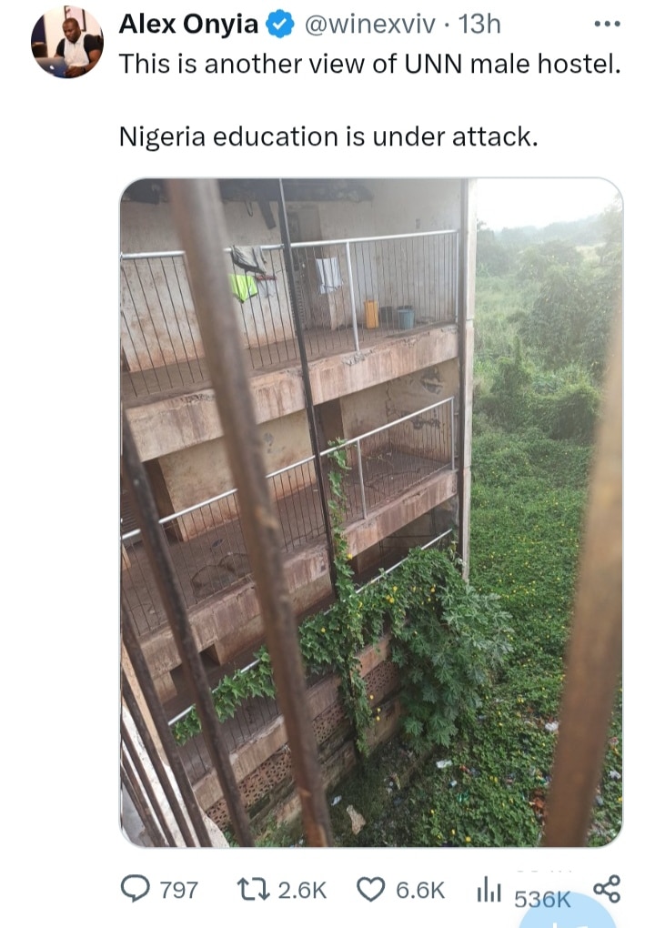This screenshot has width=655, height=928.
Task: Tap the reply speech bubble icon
Action: (135, 889)
